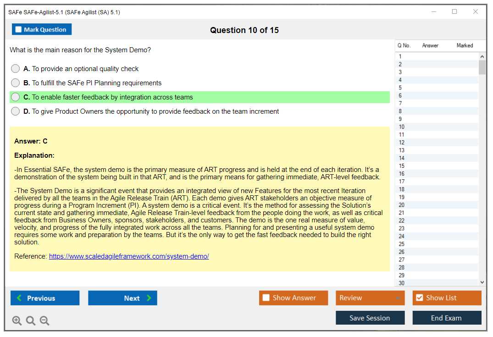The image size is (493, 337).
Task: Uncheck the Show List checkbox
Action: 420,298
